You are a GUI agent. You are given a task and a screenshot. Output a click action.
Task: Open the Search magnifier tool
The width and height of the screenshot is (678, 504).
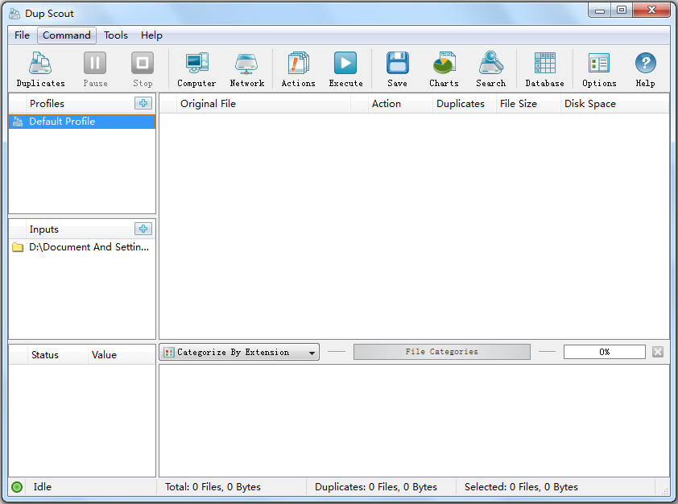click(x=490, y=69)
